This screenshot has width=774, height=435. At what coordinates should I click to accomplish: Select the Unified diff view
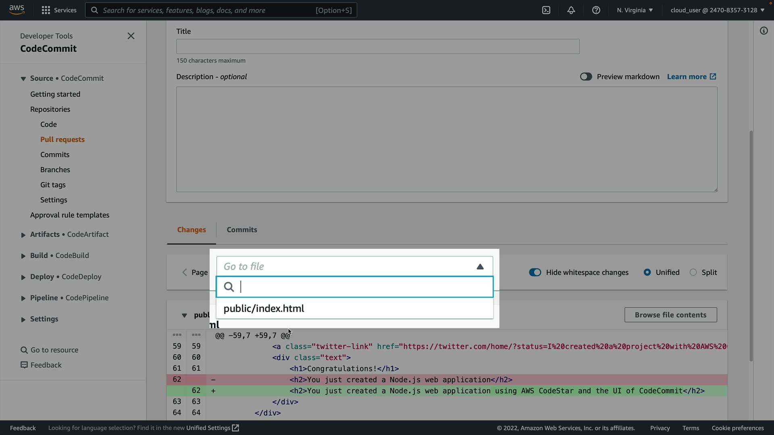647,272
